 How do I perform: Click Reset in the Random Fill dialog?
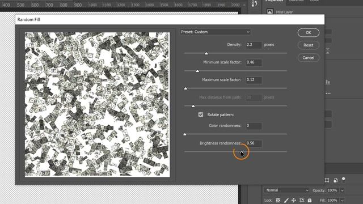click(309, 45)
